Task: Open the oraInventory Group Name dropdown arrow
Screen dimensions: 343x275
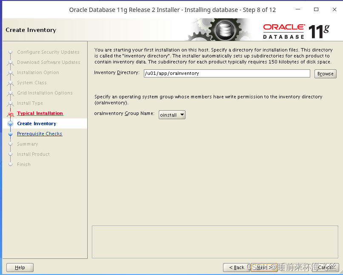Action: pyautogui.click(x=182, y=115)
